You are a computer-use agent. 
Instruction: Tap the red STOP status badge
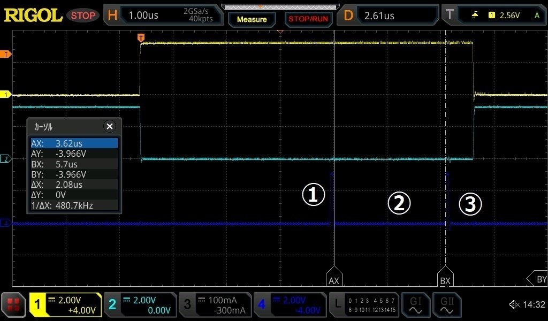click(83, 16)
